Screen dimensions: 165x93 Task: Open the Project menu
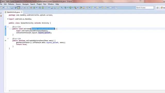tap(39, 4)
